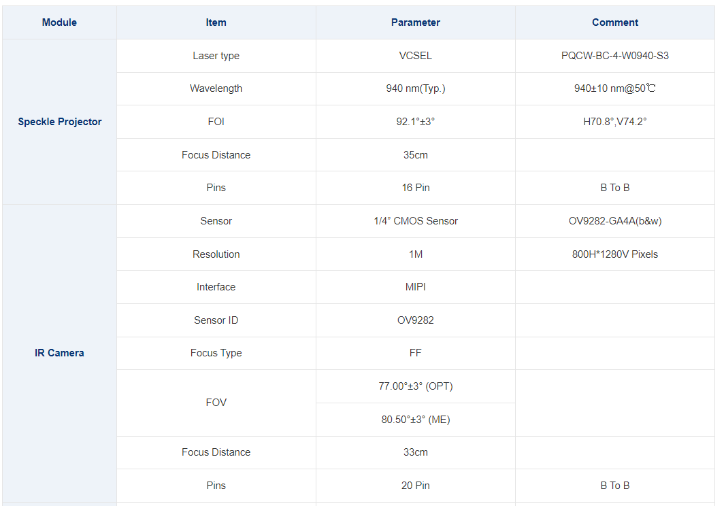The image size is (726, 506).
Task: Click the MIPI interface value
Action: pos(415,287)
